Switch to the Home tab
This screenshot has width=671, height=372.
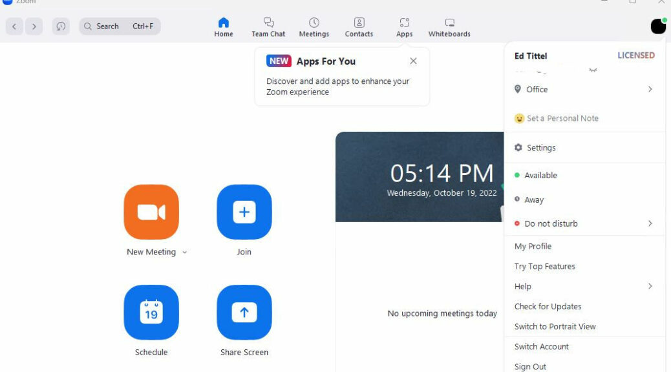click(224, 28)
